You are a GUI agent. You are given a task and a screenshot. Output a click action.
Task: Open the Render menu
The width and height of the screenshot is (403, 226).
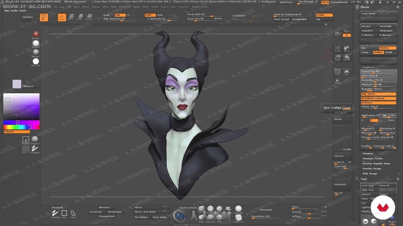(136, 7)
